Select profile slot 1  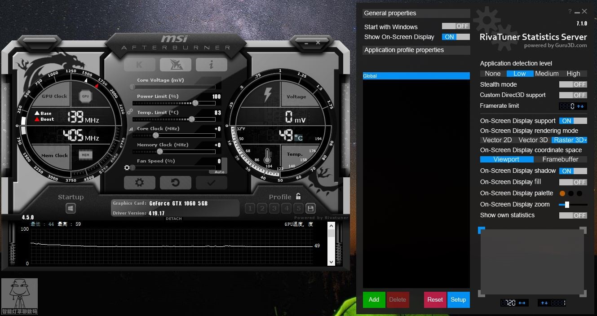250,208
